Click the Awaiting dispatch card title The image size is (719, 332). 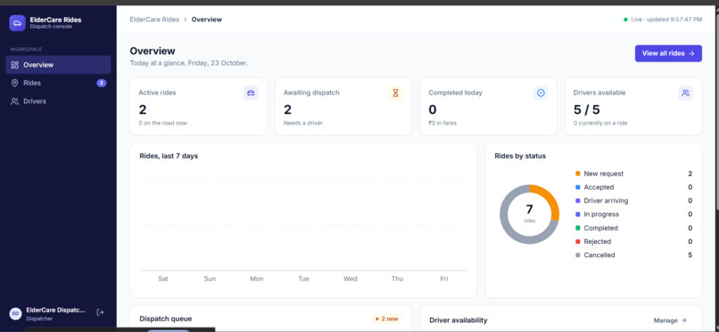311,93
